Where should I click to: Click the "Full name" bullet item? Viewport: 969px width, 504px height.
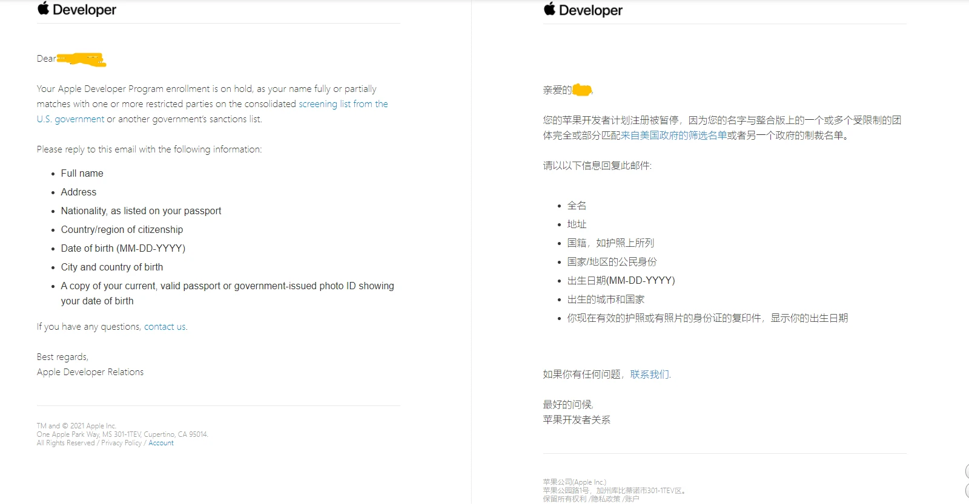[82, 174]
